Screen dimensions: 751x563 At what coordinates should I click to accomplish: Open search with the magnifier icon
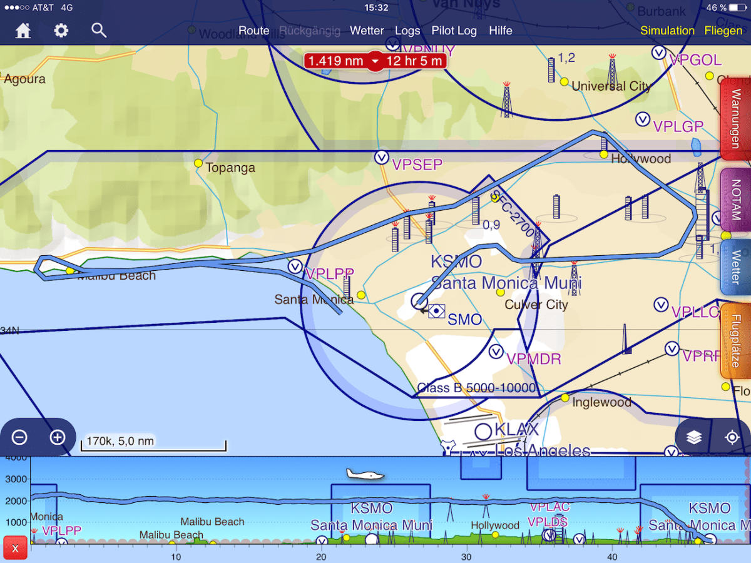tap(99, 30)
